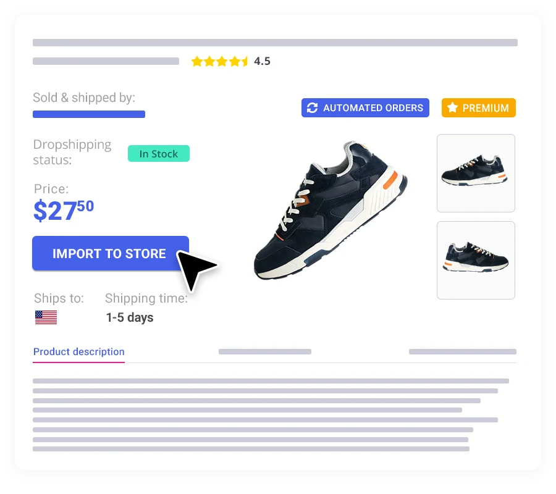Click the sync arrows icon in Automated Orders
This screenshot has height=494, width=556.
pos(312,107)
